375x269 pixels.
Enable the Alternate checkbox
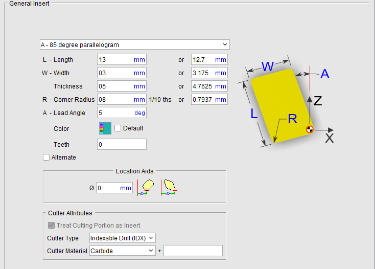point(46,157)
